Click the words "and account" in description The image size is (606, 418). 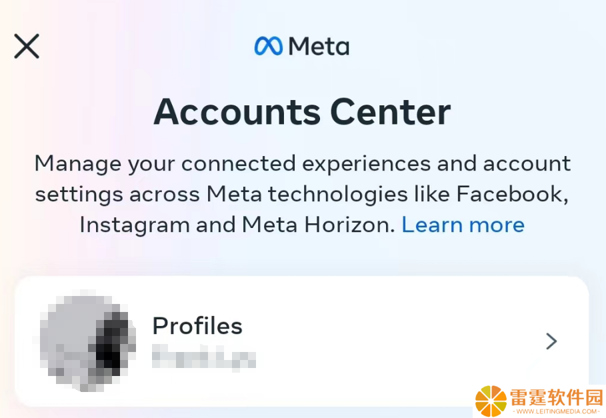[x=504, y=163]
